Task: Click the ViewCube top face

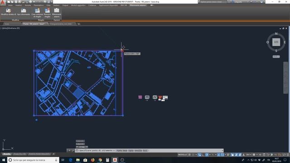Action: (x=276, y=42)
